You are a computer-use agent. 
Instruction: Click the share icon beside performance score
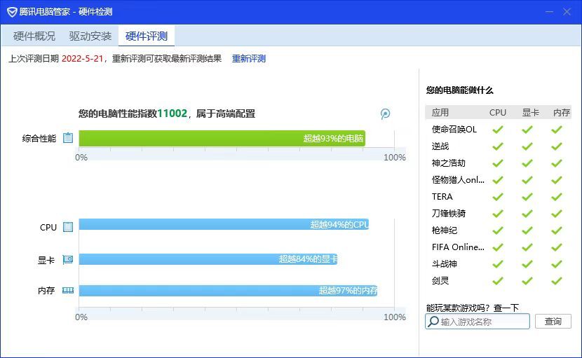[385, 114]
